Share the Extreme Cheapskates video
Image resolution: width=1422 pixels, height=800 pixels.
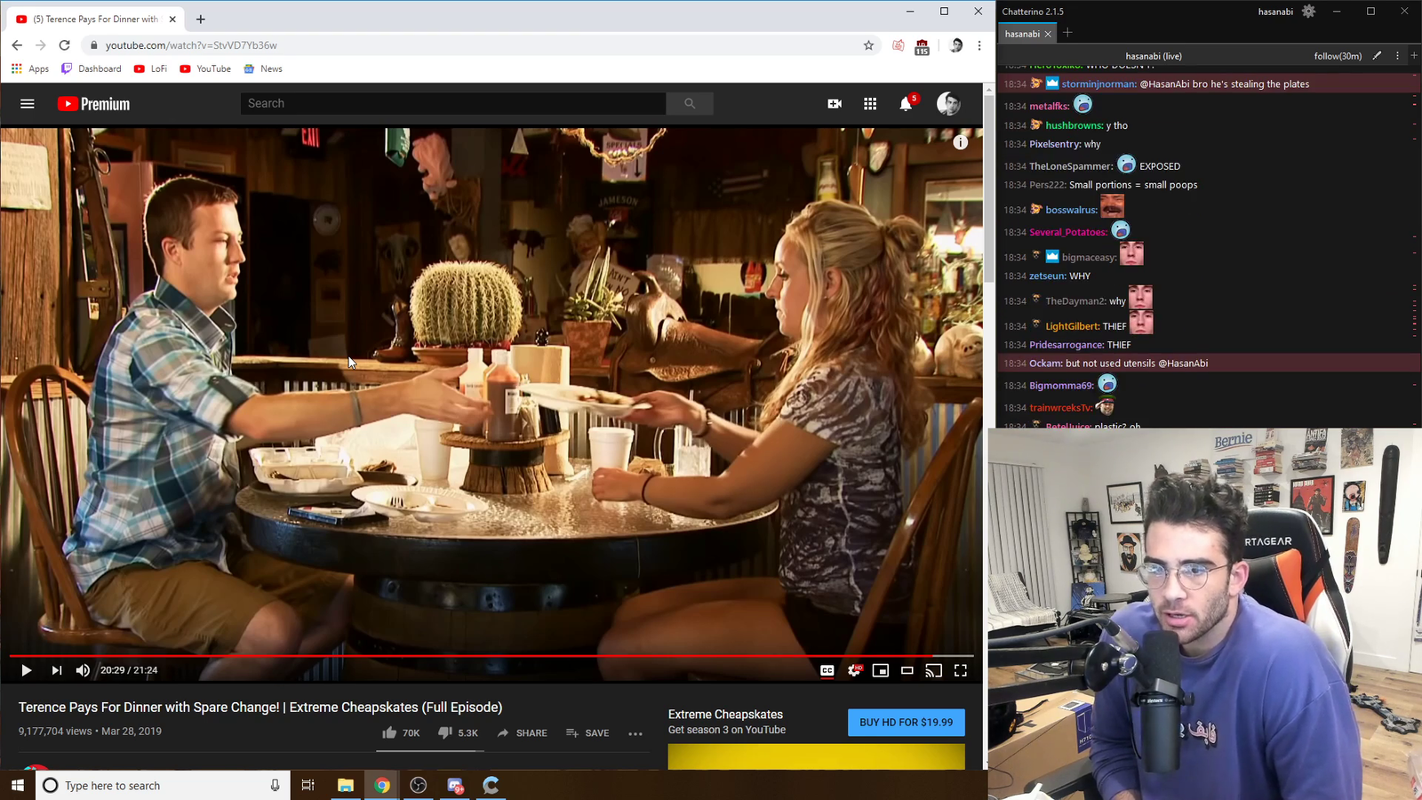523,733
